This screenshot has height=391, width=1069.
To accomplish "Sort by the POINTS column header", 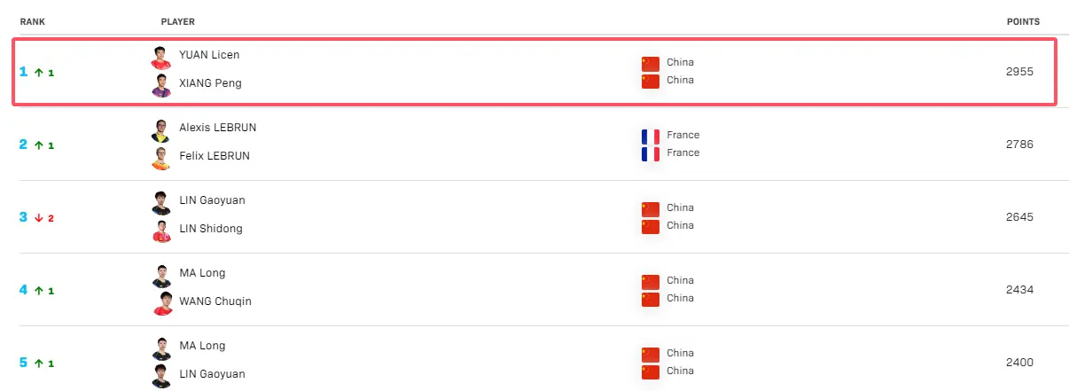I will [1023, 21].
